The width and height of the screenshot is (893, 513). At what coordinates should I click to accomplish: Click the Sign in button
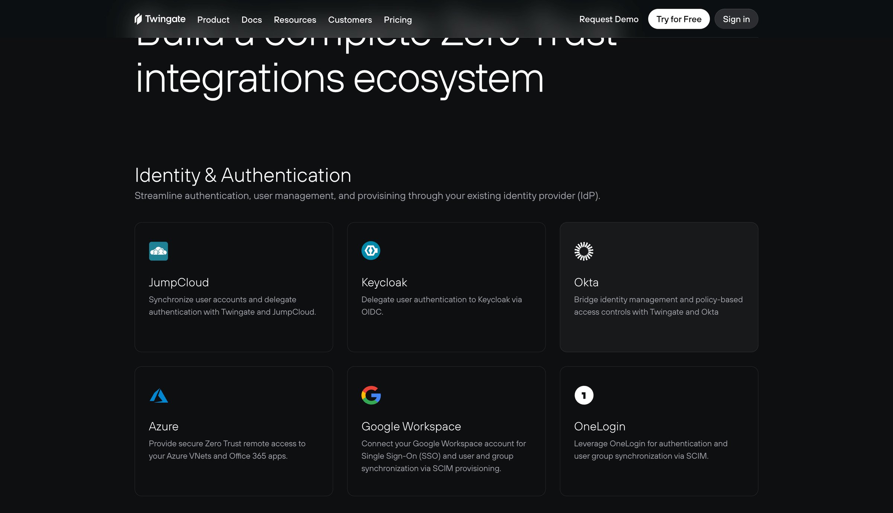736,19
